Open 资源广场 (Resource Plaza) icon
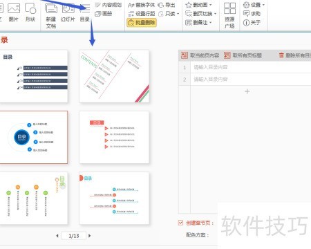311x249 pixels. (x=229, y=8)
